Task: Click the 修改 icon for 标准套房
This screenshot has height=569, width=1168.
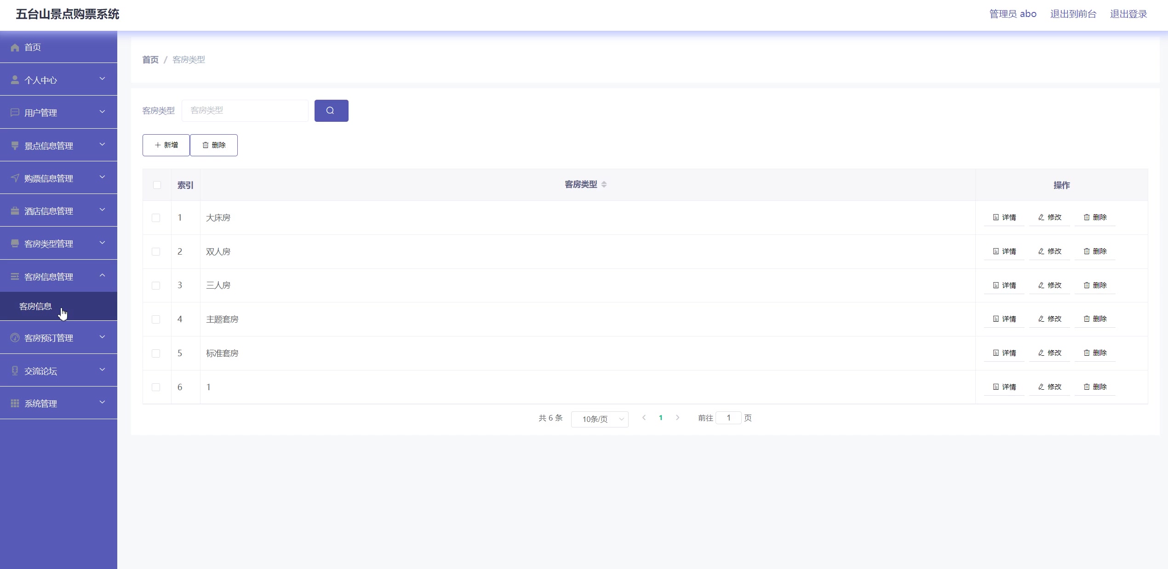Action: pos(1042,353)
